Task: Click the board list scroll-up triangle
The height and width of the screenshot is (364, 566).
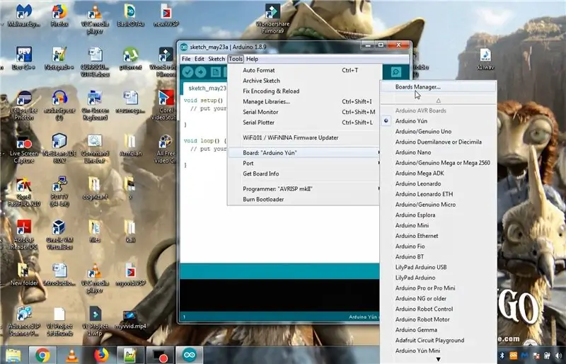Action: (x=438, y=100)
